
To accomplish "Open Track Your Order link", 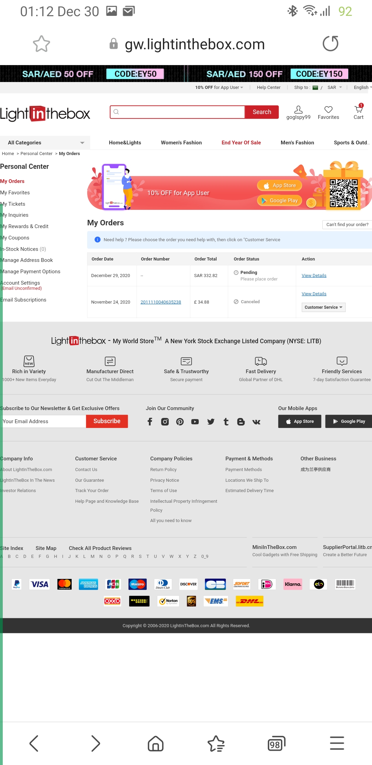I will [x=92, y=491].
